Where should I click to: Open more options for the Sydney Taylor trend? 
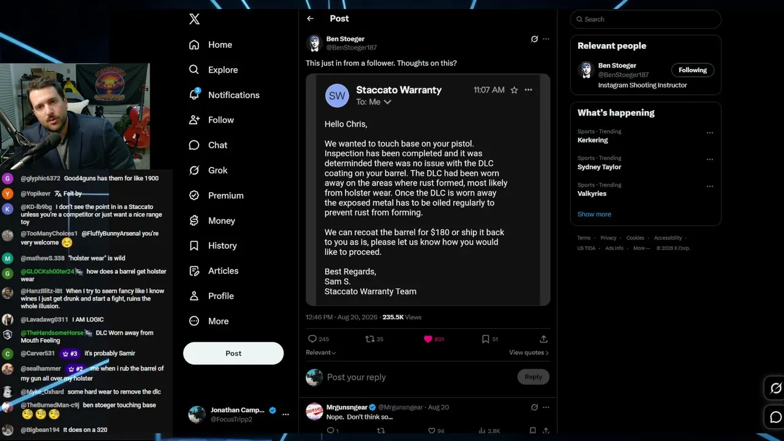(x=710, y=159)
